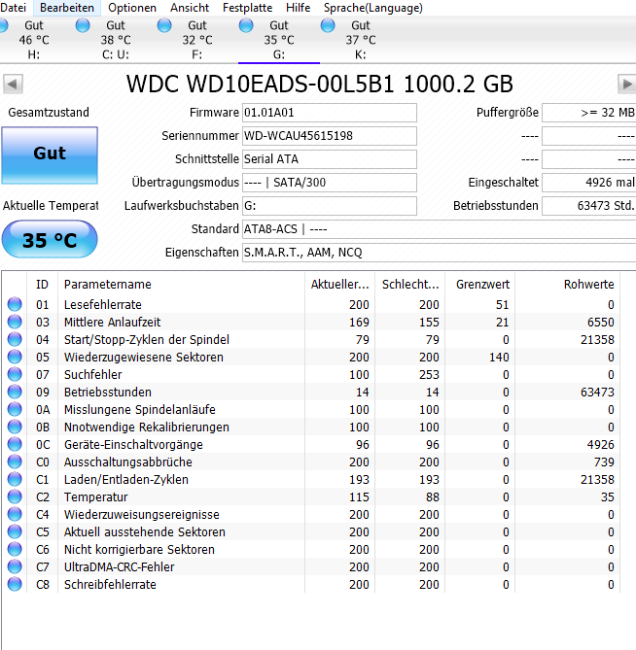636x650 pixels.
Task: Select drive C: U: status orb
Action: [83, 25]
